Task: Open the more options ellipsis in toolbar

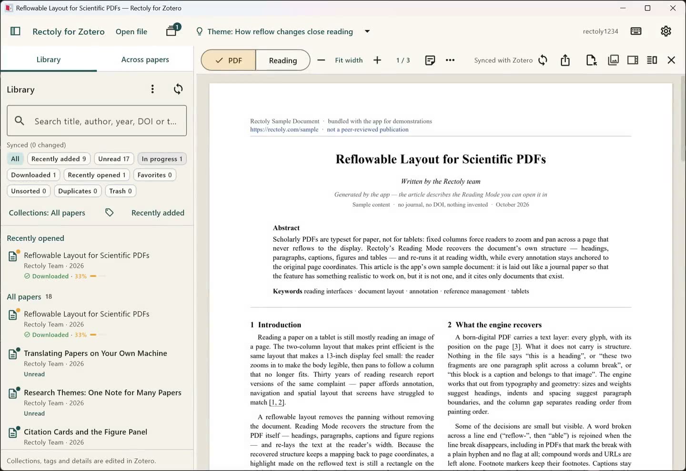Action: (x=450, y=60)
